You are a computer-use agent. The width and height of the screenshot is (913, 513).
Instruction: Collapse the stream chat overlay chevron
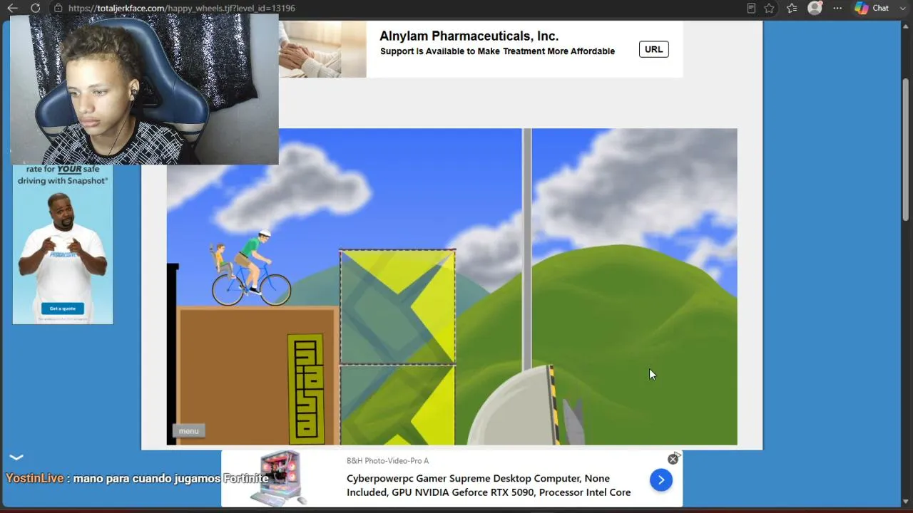pyautogui.click(x=16, y=457)
